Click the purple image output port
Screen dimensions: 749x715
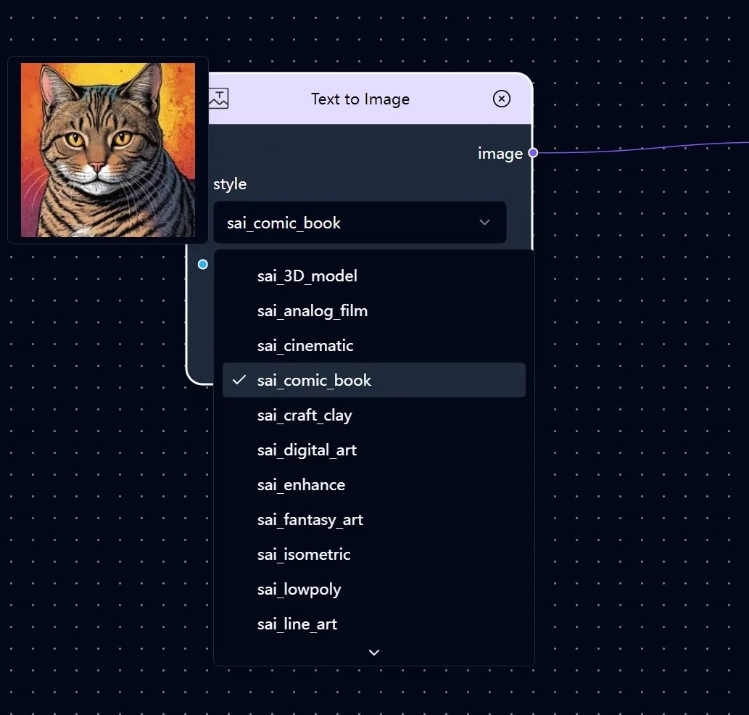pyautogui.click(x=533, y=153)
